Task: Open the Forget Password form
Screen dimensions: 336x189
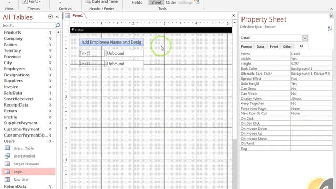Action: coord(26,164)
